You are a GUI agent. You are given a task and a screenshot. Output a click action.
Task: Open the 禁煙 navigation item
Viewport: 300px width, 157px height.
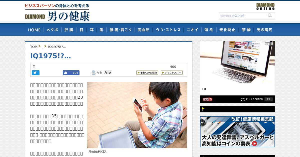[246, 30]
